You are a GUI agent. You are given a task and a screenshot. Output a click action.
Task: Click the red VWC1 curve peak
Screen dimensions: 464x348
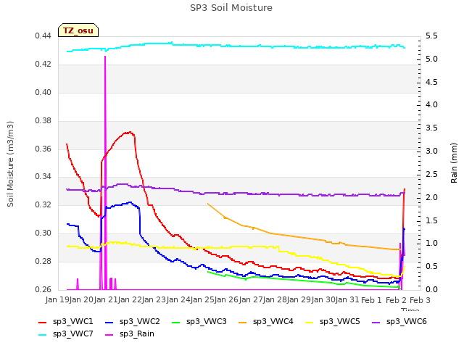(130, 132)
